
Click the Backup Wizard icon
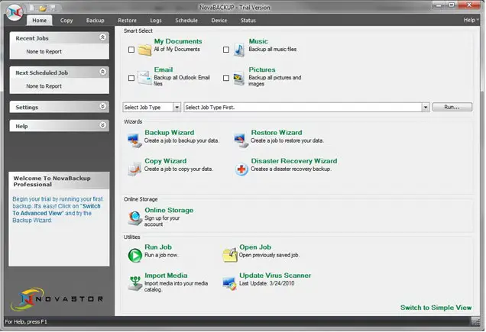(x=134, y=140)
